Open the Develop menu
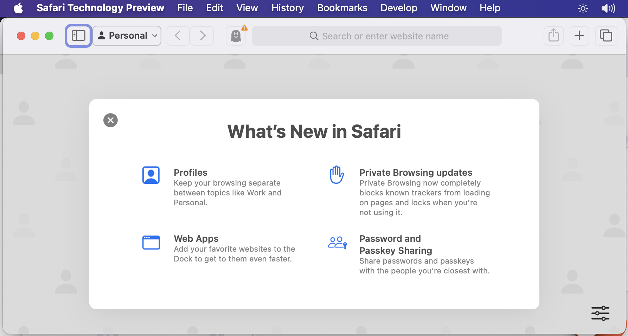 click(399, 8)
